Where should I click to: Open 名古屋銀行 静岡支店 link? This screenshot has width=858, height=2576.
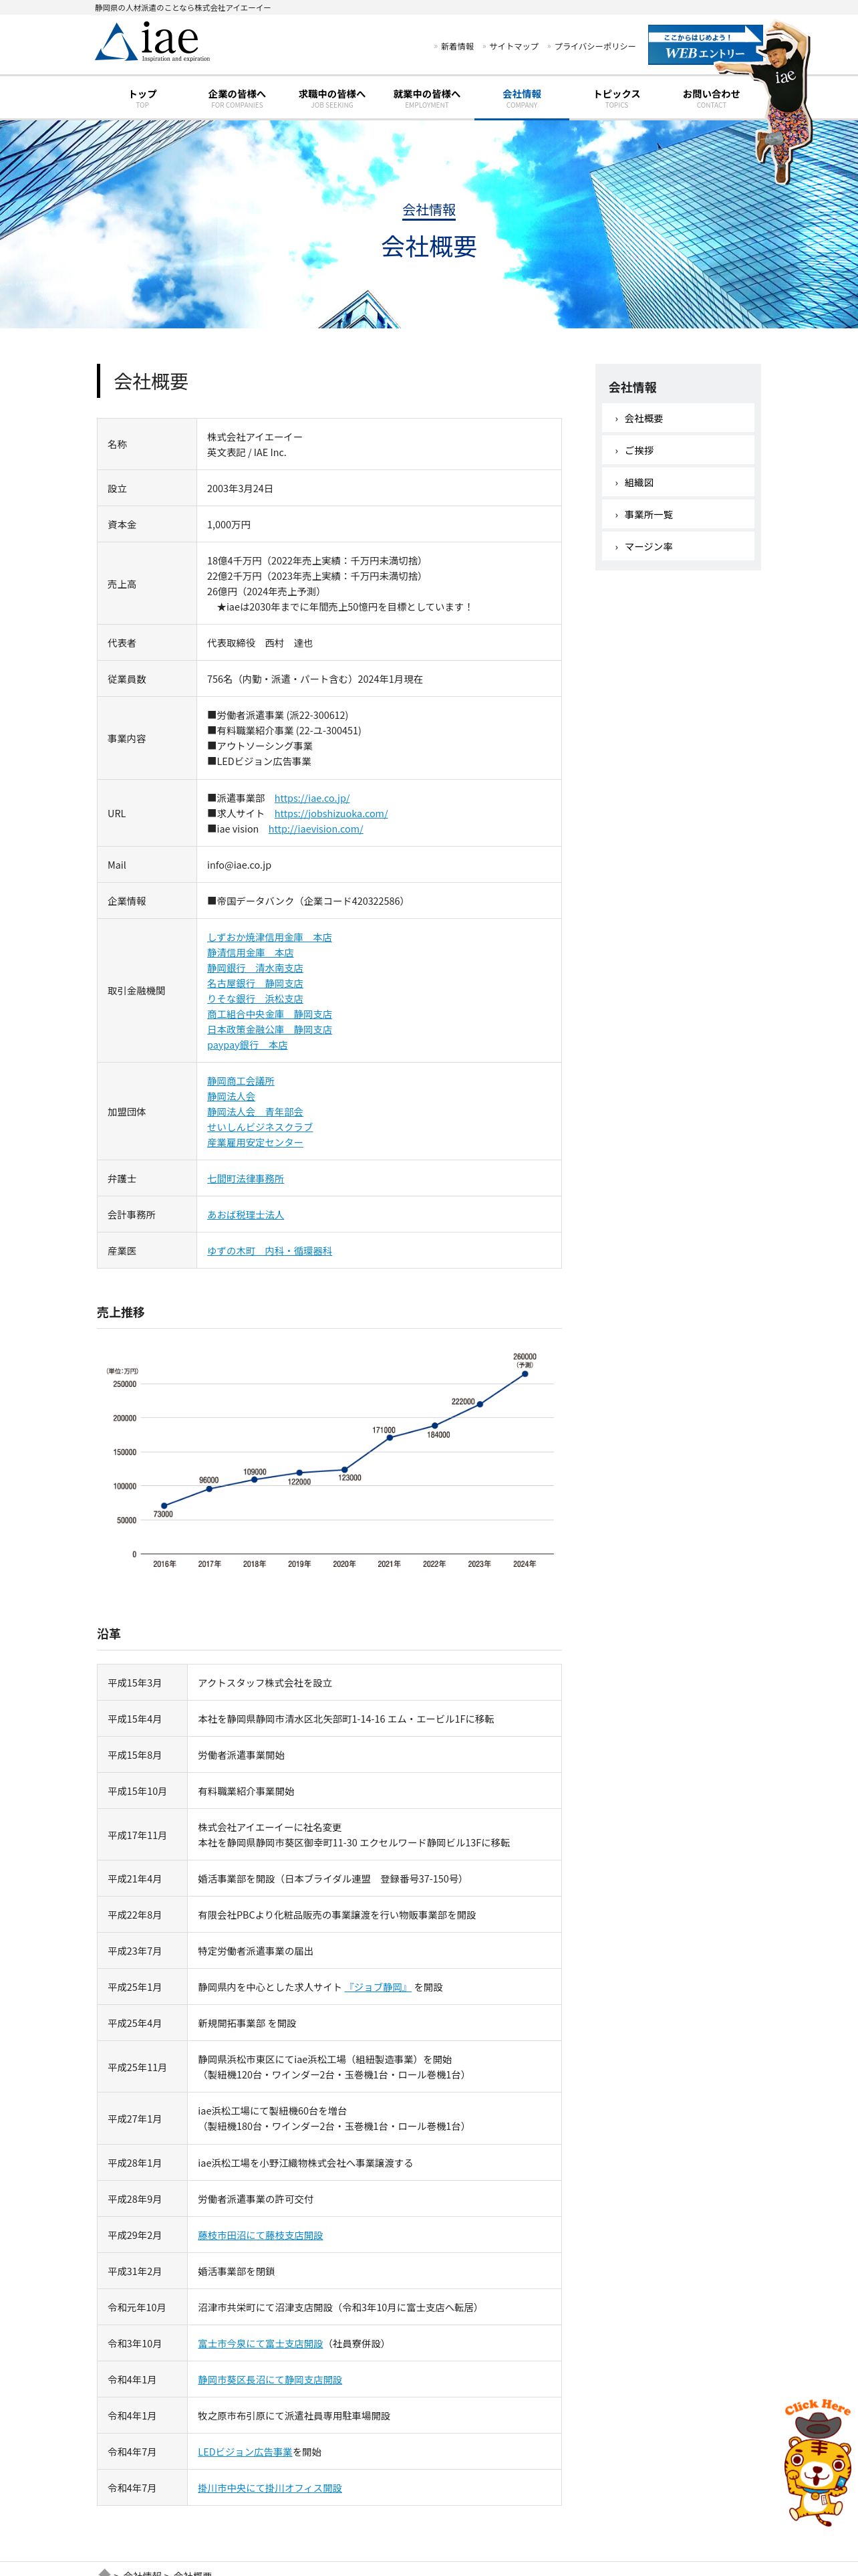pos(255,983)
